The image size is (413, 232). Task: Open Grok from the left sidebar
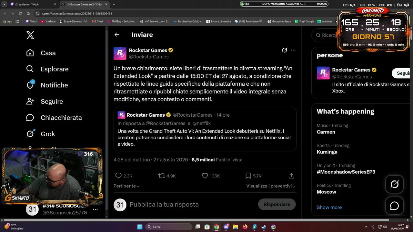(x=41, y=134)
